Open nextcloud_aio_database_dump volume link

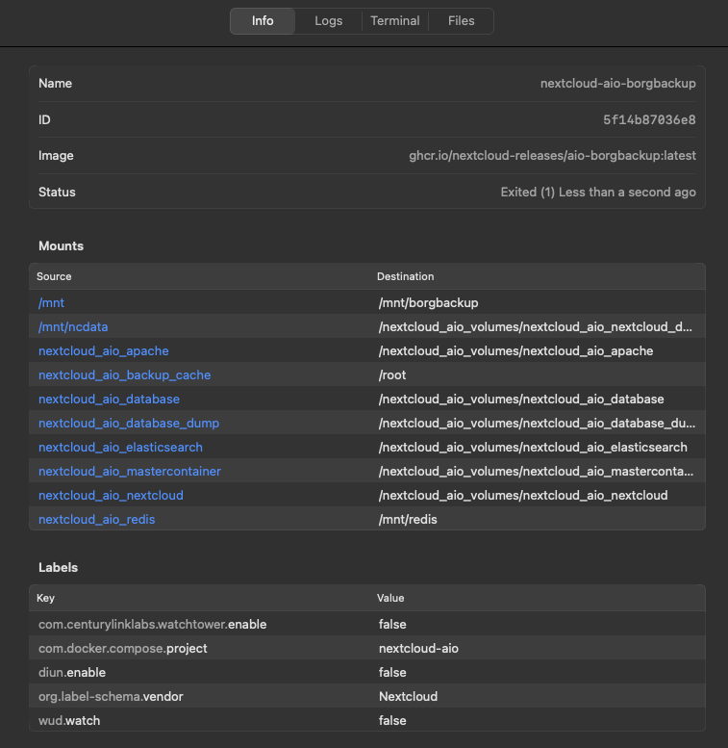tap(129, 424)
